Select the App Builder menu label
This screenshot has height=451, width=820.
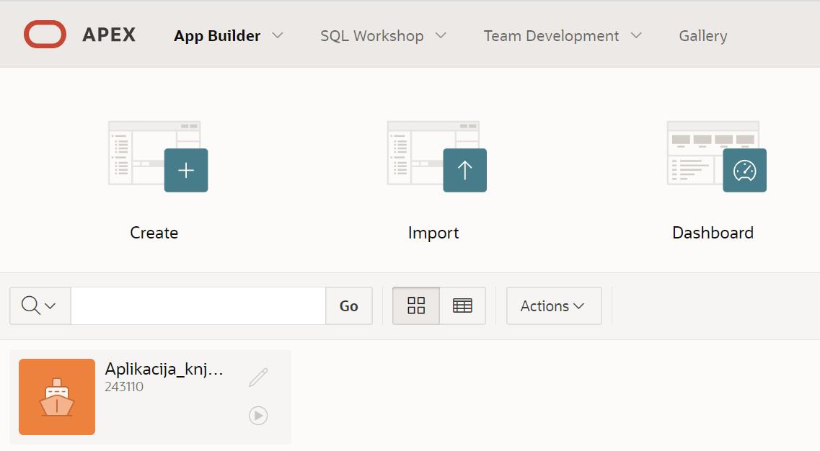217,36
